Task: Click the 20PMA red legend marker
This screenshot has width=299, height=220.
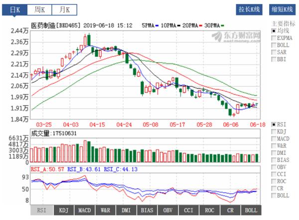Action: (201, 26)
